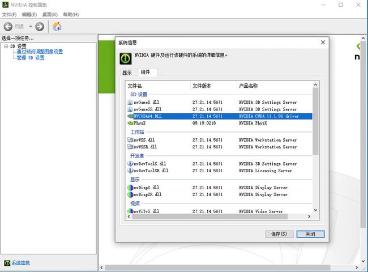Click the main window horizontal scrollbar thumb
This screenshot has height=272, width=368.
click(217, 267)
